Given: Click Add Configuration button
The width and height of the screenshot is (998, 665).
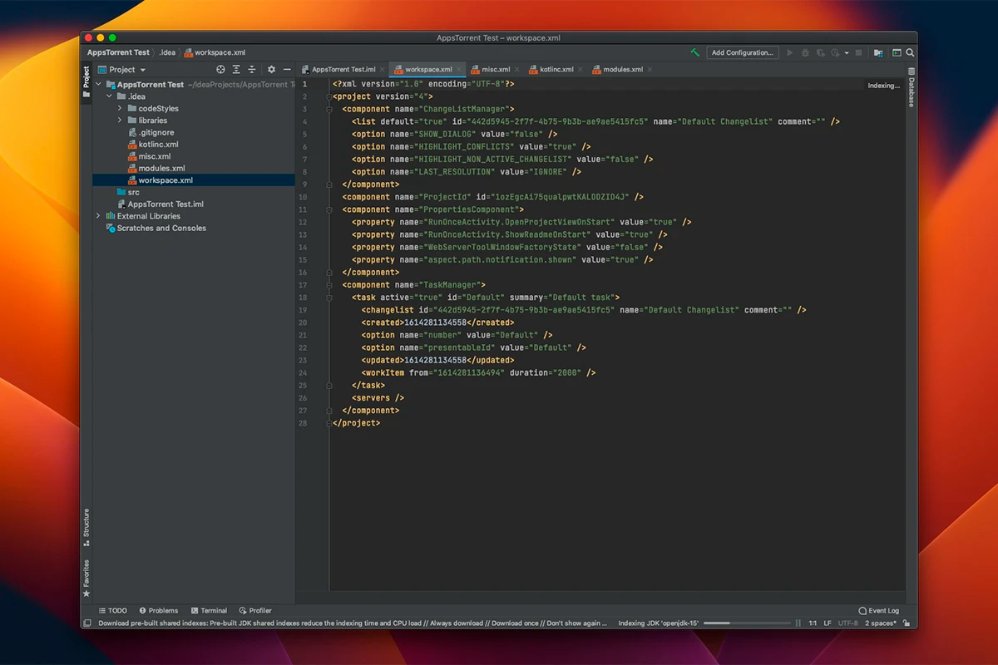Looking at the screenshot, I should (x=742, y=52).
